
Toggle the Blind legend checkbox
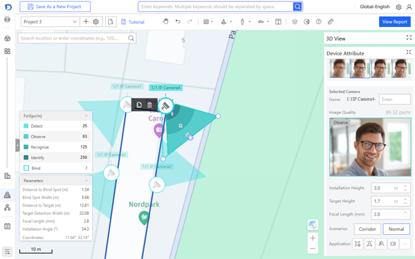pos(26,168)
